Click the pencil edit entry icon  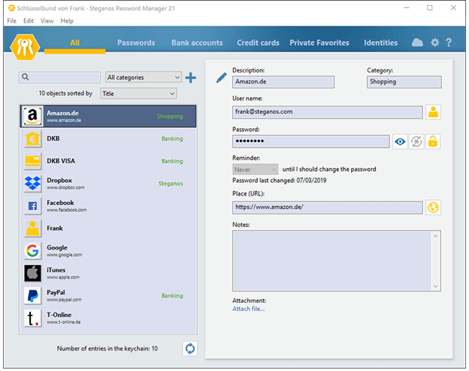[221, 78]
